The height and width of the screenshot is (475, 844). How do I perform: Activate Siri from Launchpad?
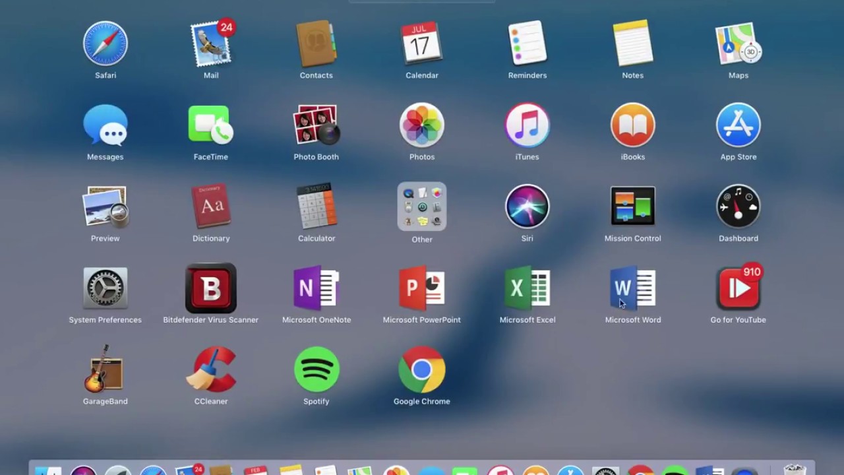(x=527, y=207)
